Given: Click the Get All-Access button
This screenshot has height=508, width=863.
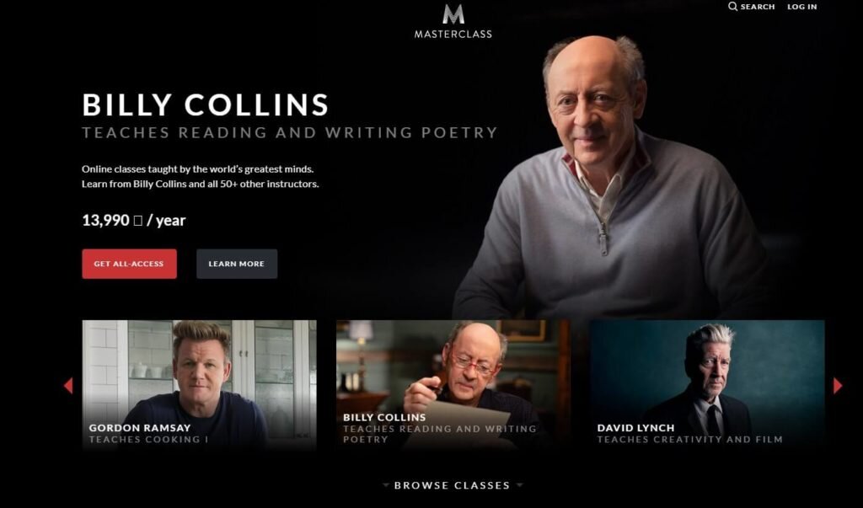Looking at the screenshot, I should click(x=129, y=264).
